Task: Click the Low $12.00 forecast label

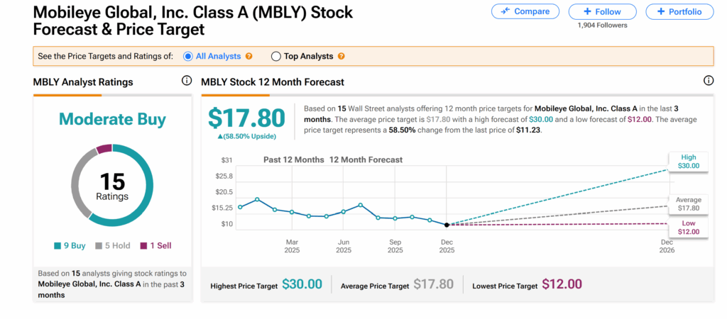Action: (x=688, y=227)
